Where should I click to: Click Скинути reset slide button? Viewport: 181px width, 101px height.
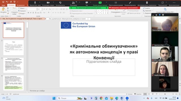coord(22,11)
